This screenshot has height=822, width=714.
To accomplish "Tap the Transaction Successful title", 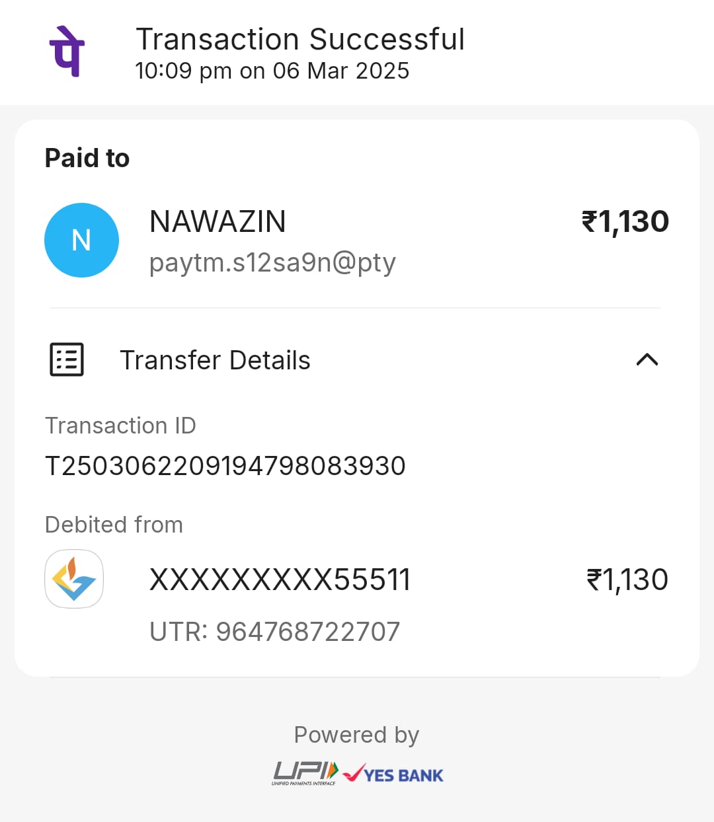I will (300, 40).
